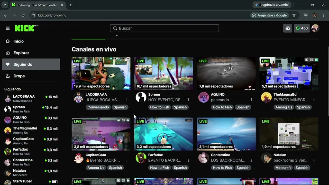The width and height of the screenshot is (329, 185).
Task: Click AQUINO avatar in stream card
Action: pos(204,97)
